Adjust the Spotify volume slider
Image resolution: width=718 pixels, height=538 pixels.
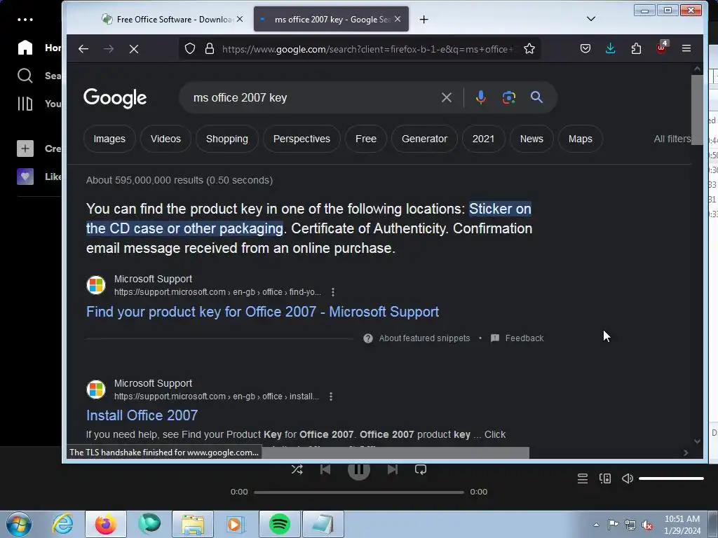(x=671, y=478)
